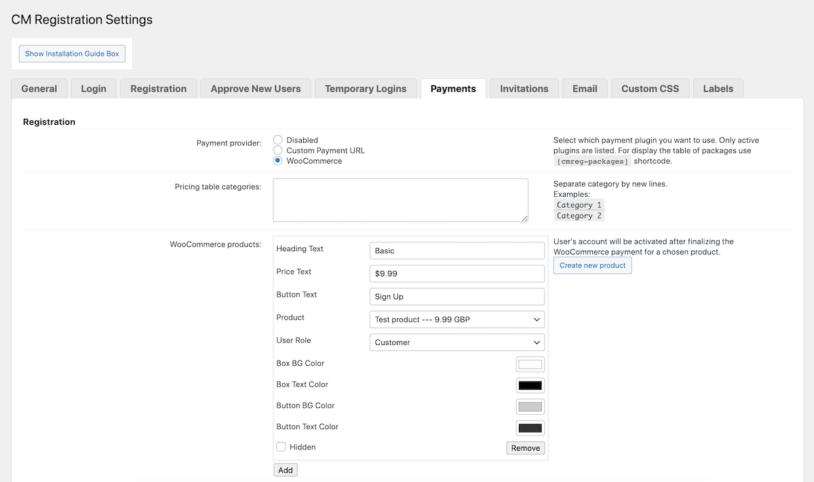Click the CM Registration Settings heading

point(82,20)
